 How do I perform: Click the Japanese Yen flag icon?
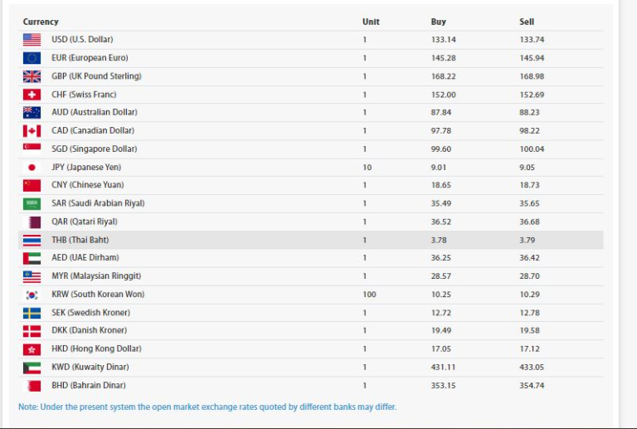32,168
